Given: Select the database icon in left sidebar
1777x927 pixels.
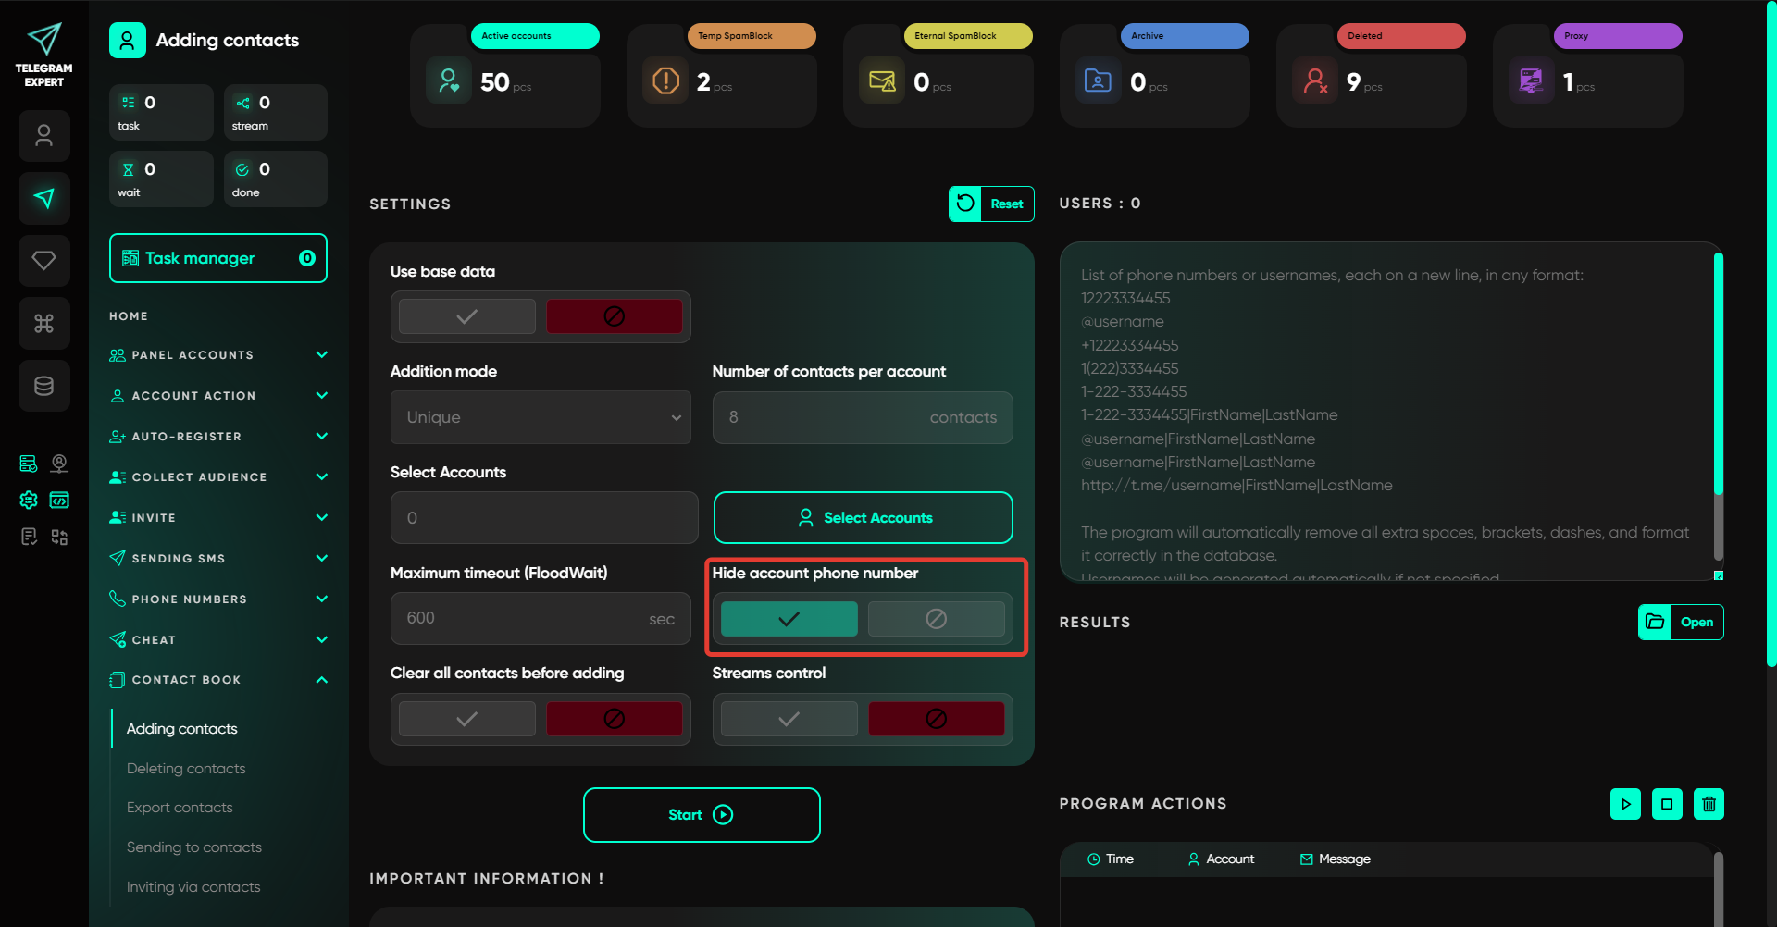Looking at the screenshot, I should [x=43, y=386].
